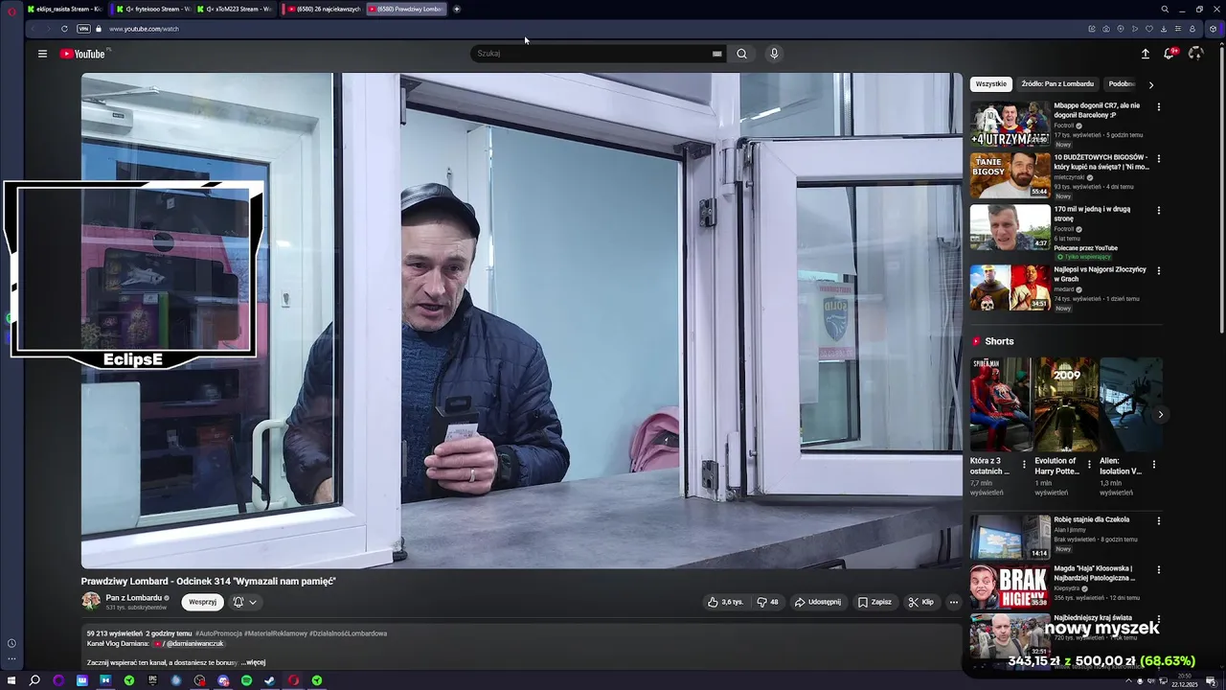The image size is (1226, 690).
Task: Open options for Robię stajnie dla Czekola
Action: point(1158,521)
